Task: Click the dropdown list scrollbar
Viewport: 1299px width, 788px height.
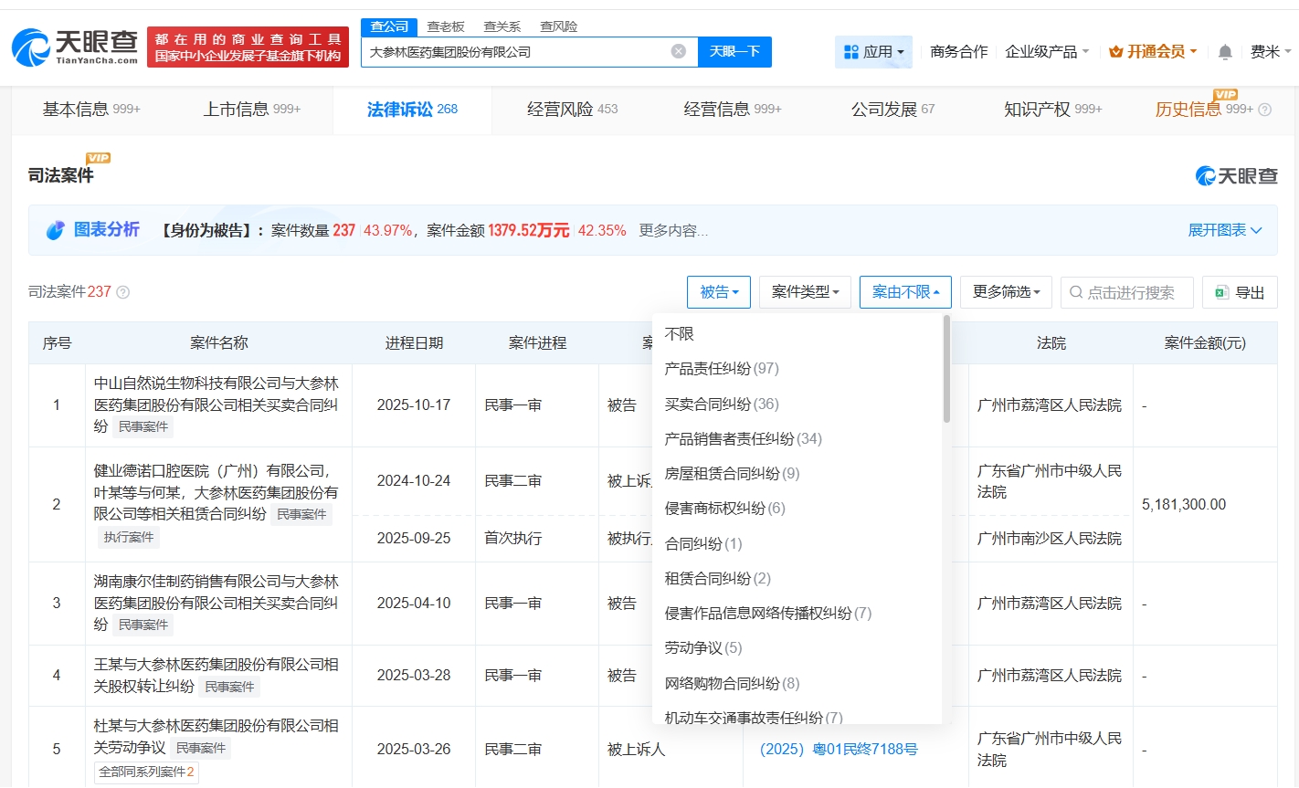Action: coord(946,370)
